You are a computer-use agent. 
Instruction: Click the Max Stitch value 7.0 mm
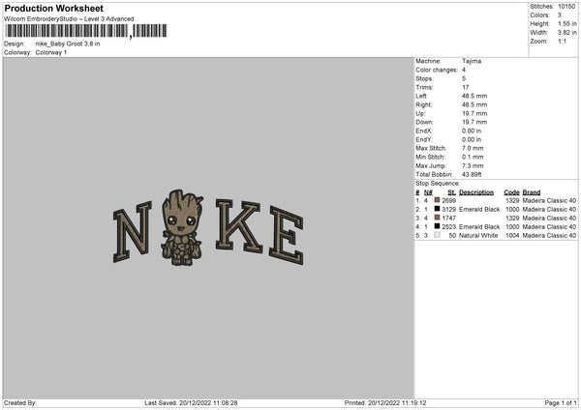(473, 148)
